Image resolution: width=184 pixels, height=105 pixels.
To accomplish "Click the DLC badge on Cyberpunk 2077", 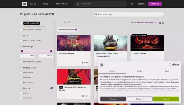I will click(61, 87).
